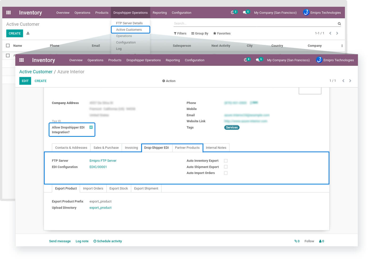Open the activities clock icon with badge 8
Image resolution: width=368 pixels, height=259 pixels.
pos(246,60)
